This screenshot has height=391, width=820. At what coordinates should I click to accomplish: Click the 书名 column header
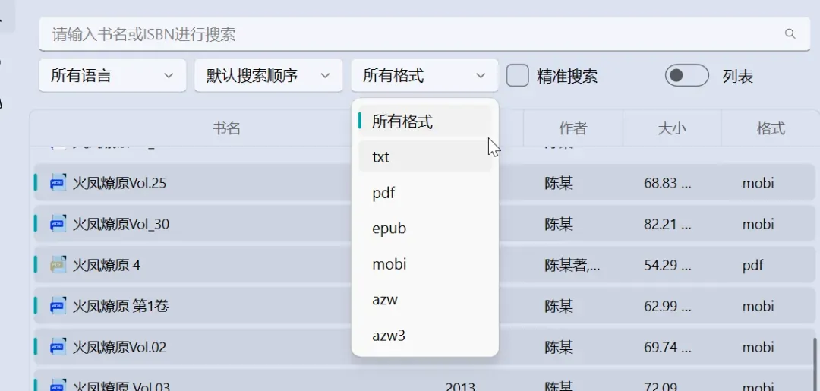226,128
